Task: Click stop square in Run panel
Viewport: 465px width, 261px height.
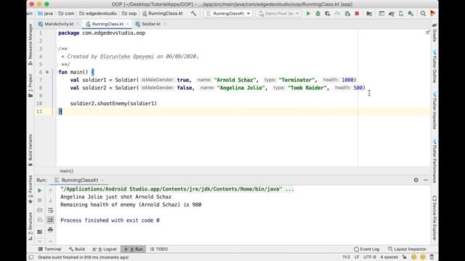Action: point(40,200)
